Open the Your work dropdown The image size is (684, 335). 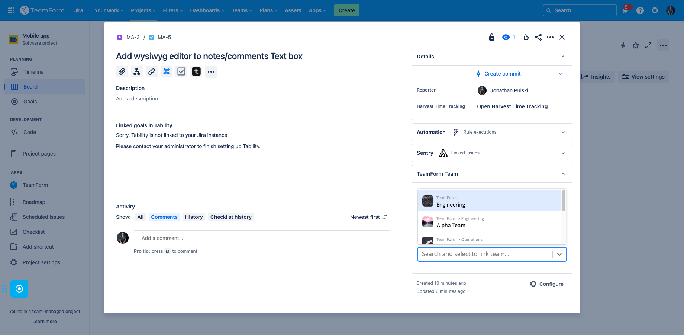click(x=109, y=10)
